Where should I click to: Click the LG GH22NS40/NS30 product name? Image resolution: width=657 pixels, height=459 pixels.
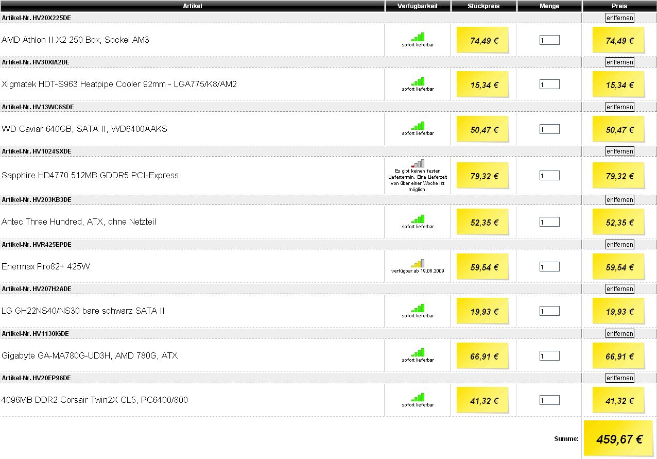(83, 311)
